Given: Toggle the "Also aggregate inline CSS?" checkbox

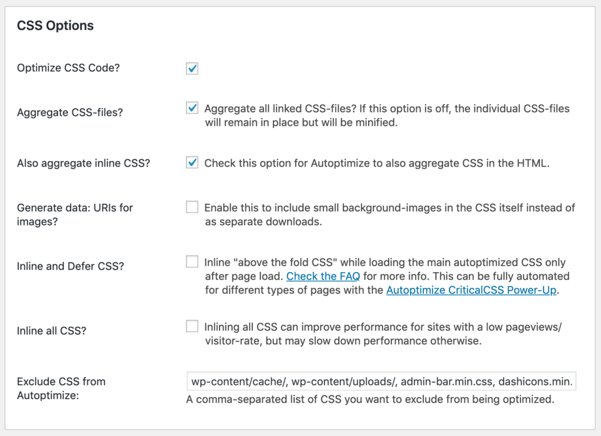Looking at the screenshot, I should coord(192,163).
